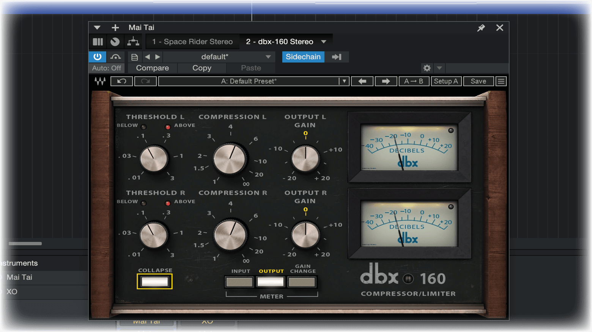Click the sidechain input arrow icon
This screenshot has height=332, width=592.
click(x=337, y=56)
